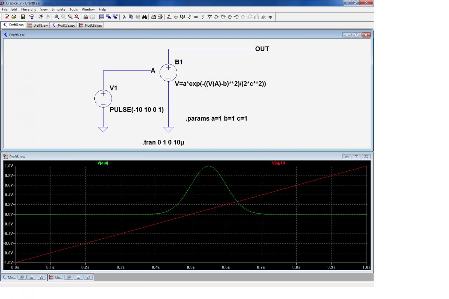Click the 0.5s label on the time axis

click(191, 267)
